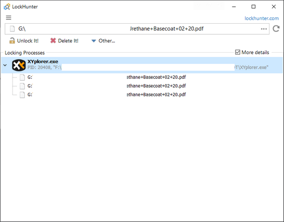
Task: Click the XYplorer application icon
Action: pos(19,65)
